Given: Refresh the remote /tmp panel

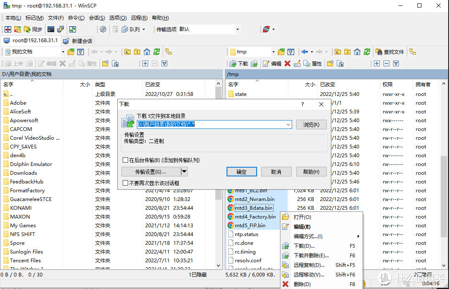Looking at the screenshot, I should tap(367, 52).
